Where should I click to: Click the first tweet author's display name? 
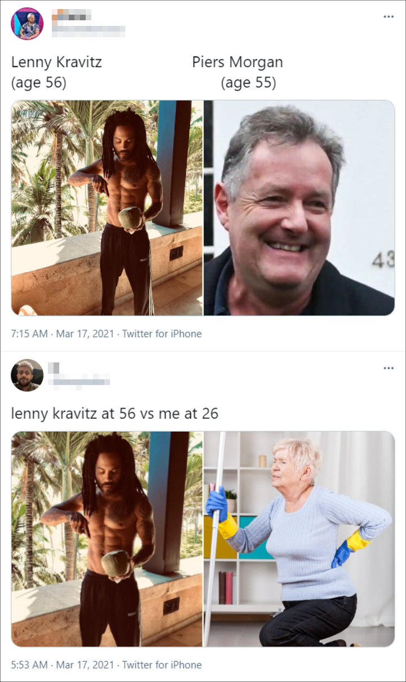[x=72, y=16]
